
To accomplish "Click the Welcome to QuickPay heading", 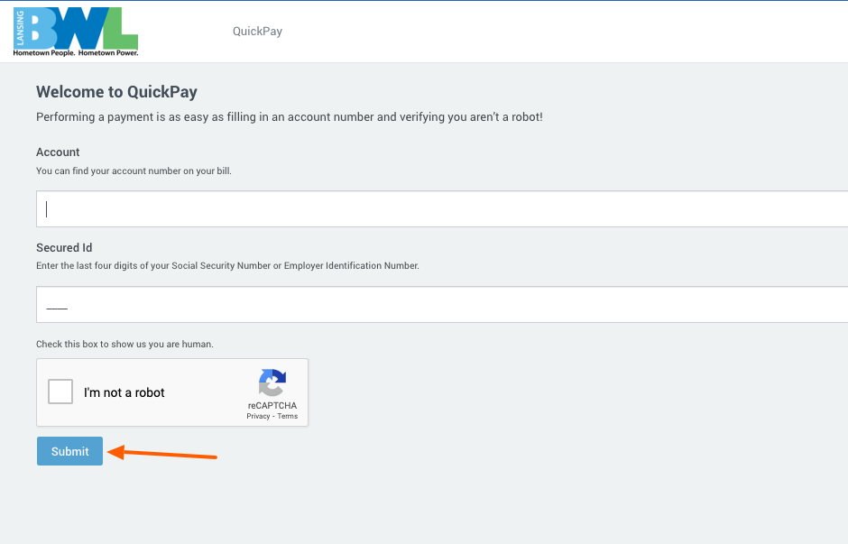I will pos(116,92).
